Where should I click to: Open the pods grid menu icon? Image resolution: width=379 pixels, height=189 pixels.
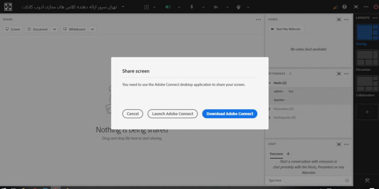[146, 7]
